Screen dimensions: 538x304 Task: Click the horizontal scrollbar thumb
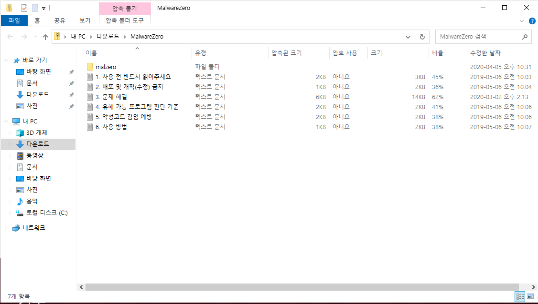(x=302, y=287)
